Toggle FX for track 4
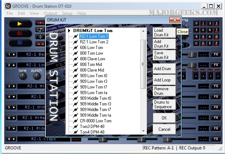Screen dimensions: 225x154 (216, 97)
